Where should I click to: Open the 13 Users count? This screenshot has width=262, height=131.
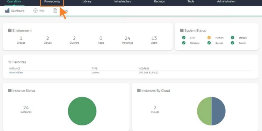(x=154, y=40)
